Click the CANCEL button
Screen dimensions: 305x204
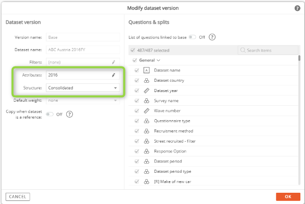18,197
